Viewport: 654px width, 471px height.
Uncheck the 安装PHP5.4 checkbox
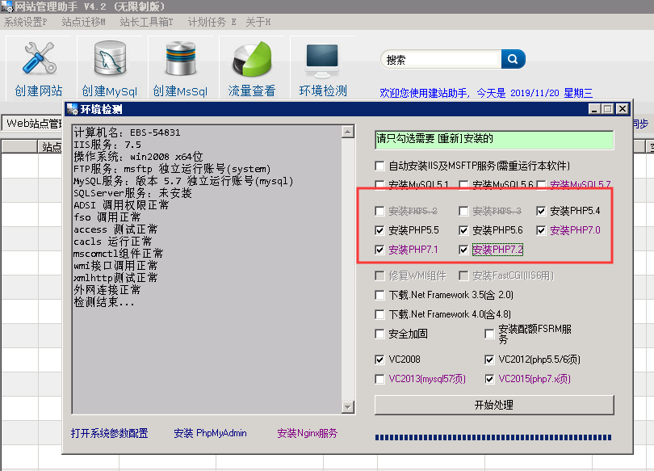coord(541,212)
